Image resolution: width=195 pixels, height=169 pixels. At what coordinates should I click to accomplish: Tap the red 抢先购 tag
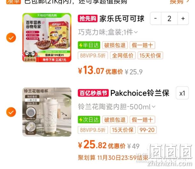(88, 19)
